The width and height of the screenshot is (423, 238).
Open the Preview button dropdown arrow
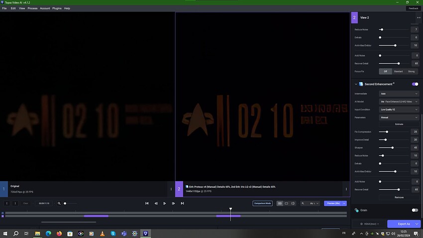(x=344, y=203)
